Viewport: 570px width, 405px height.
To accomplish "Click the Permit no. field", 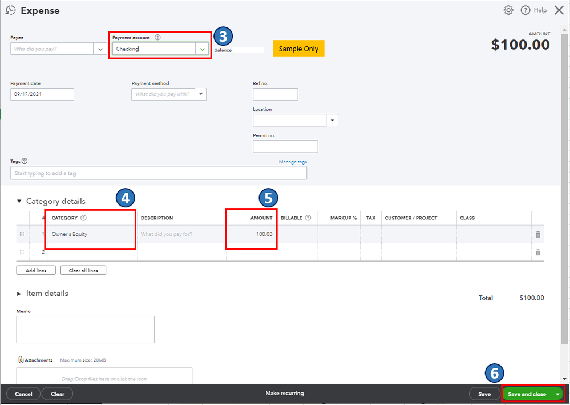I will 285,146.
